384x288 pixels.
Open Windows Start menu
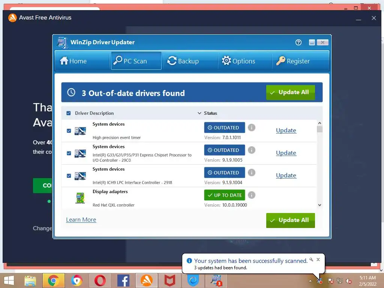tap(9, 280)
